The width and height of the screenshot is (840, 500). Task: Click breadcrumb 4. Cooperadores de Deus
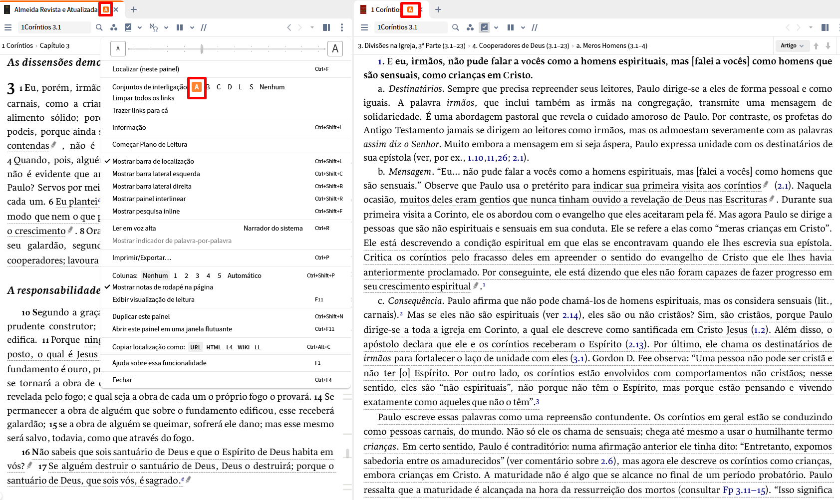pos(521,45)
